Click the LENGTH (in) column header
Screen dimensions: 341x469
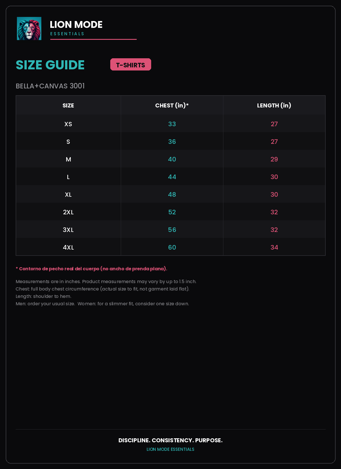point(274,105)
